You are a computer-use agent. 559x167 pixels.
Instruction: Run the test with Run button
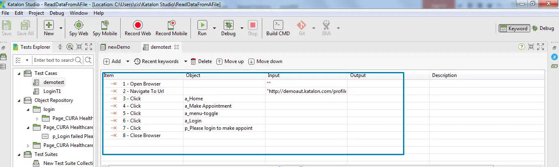pos(202,28)
